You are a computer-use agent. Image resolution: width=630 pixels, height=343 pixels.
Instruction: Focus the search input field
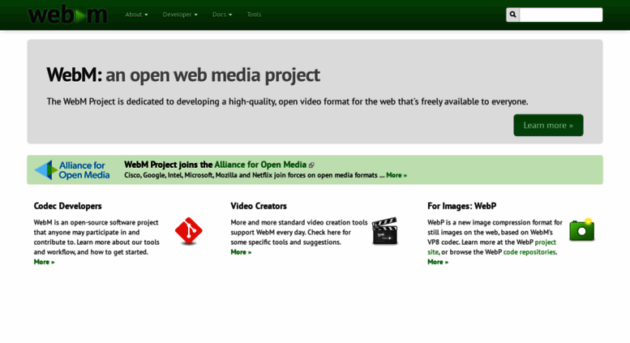pyautogui.click(x=561, y=15)
